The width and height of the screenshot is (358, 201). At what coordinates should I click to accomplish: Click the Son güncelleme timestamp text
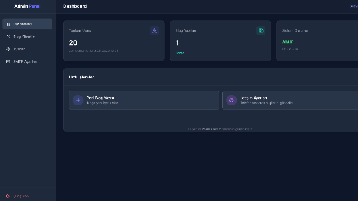pos(93,50)
